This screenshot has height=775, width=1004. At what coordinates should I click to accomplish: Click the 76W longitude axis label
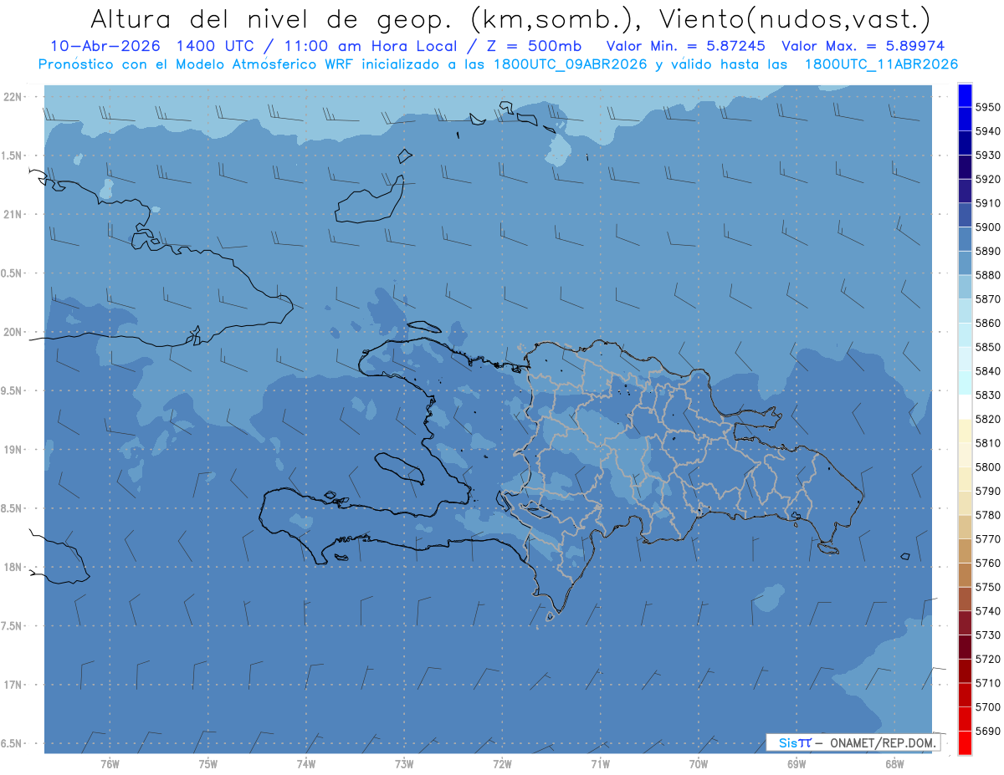coord(110,763)
